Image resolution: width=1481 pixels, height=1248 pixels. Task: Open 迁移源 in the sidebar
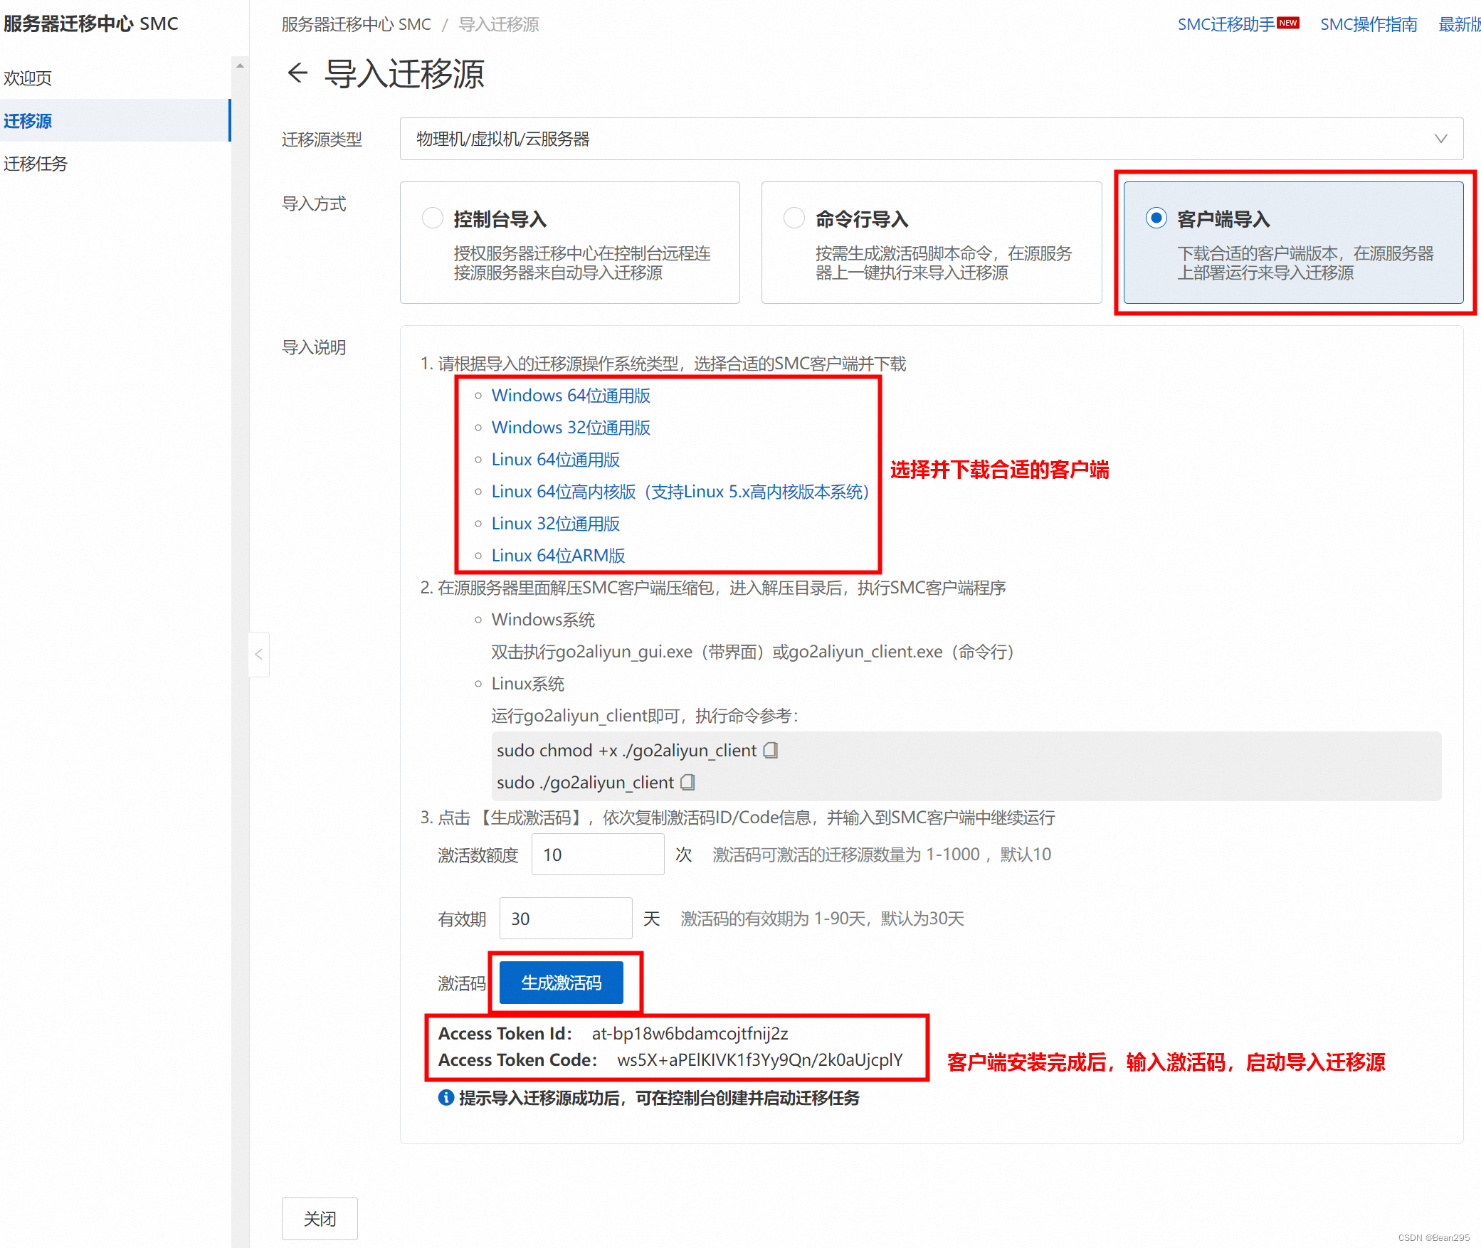pos(28,121)
